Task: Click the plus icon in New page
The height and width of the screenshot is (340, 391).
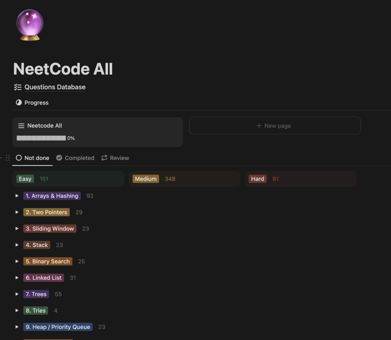Action: click(x=259, y=126)
